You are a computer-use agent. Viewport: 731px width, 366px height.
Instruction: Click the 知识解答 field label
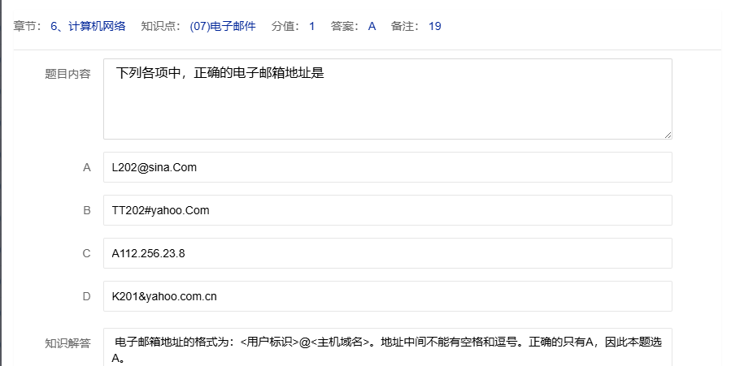[67, 343]
